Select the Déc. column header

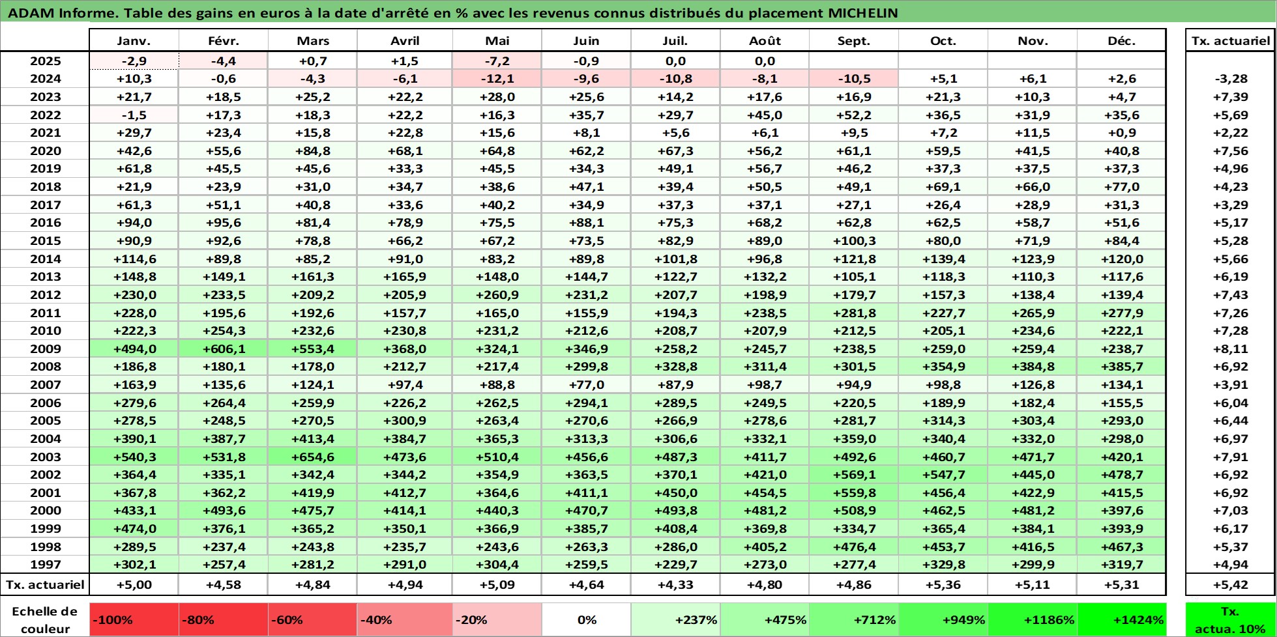(x=1122, y=40)
